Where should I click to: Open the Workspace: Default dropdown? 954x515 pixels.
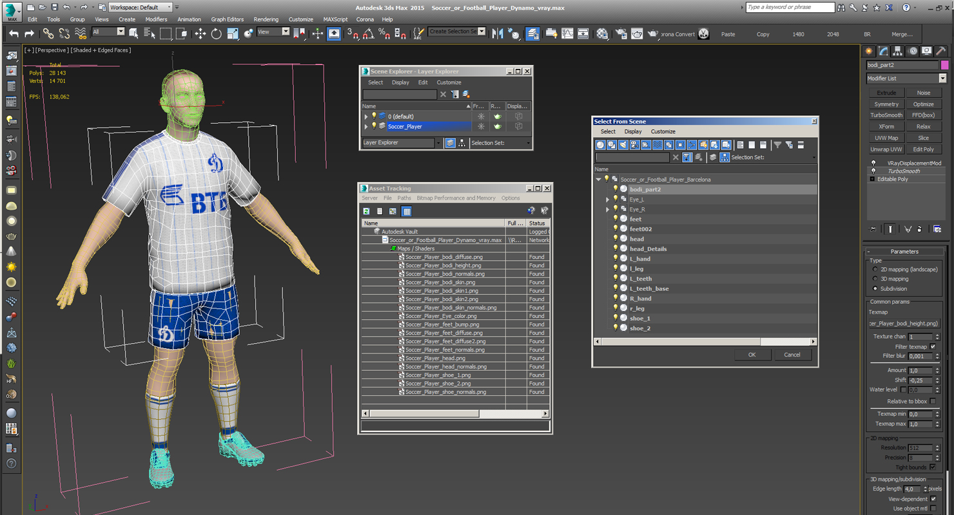pos(140,7)
